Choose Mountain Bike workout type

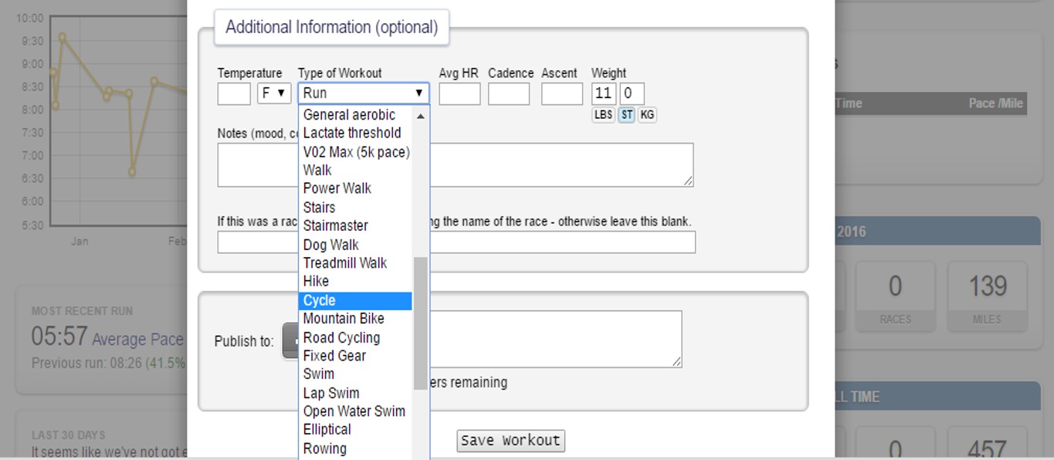tap(355, 319)
